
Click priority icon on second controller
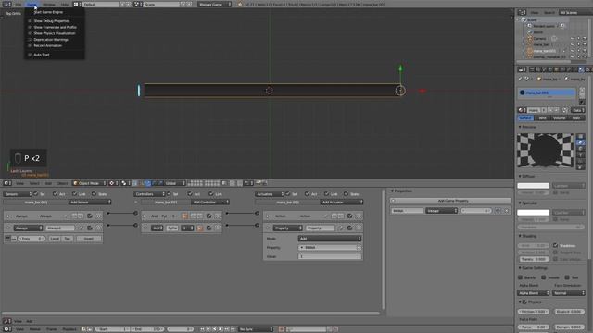[x=200, y=228]
